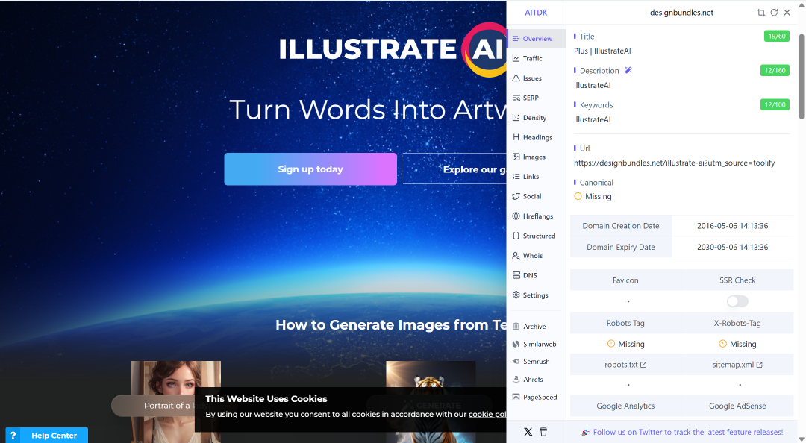Click the refresh icon in panel header
Viewport: 806px width, 443px height.
(774, 13)
